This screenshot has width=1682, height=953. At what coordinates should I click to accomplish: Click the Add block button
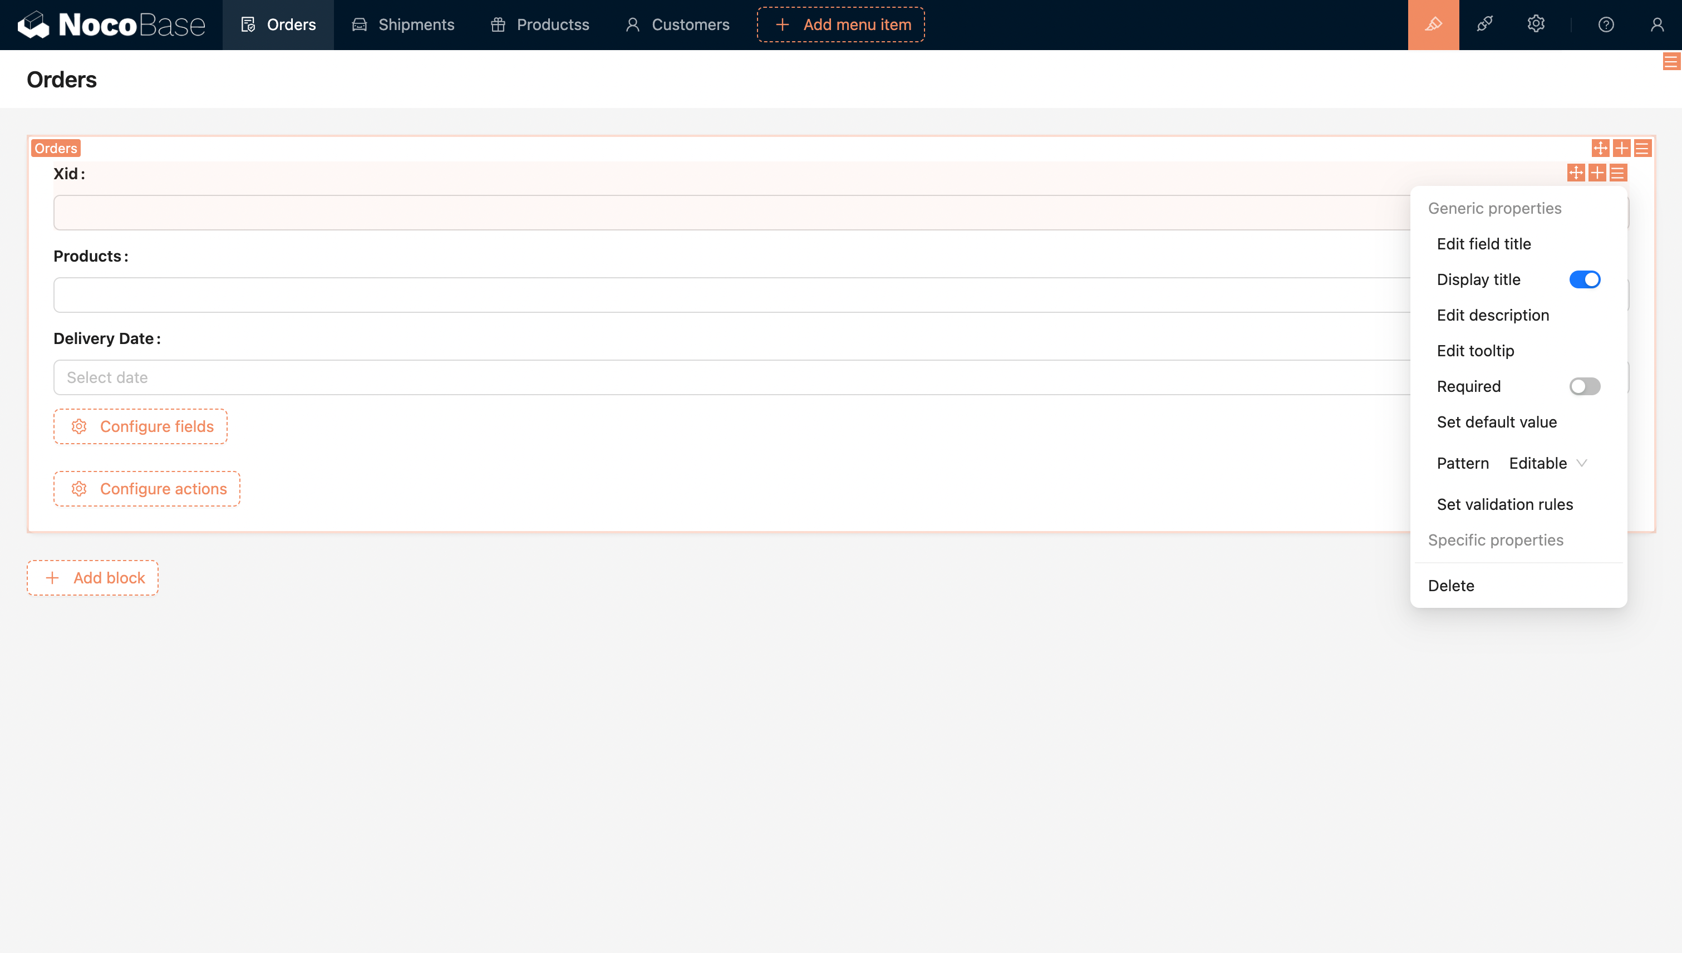pyautogui.click(x=92, y=578)
